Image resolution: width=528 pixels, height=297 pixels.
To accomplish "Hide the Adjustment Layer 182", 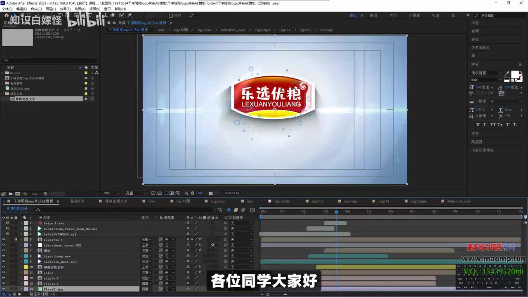I will 4,245.
